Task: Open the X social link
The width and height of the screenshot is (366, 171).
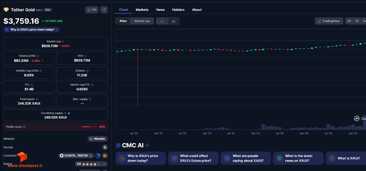Action: point(105,147)
